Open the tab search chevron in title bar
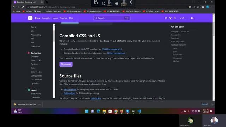Image resolution: width=226 pixels, height=127 pixels. pos(194,2)
